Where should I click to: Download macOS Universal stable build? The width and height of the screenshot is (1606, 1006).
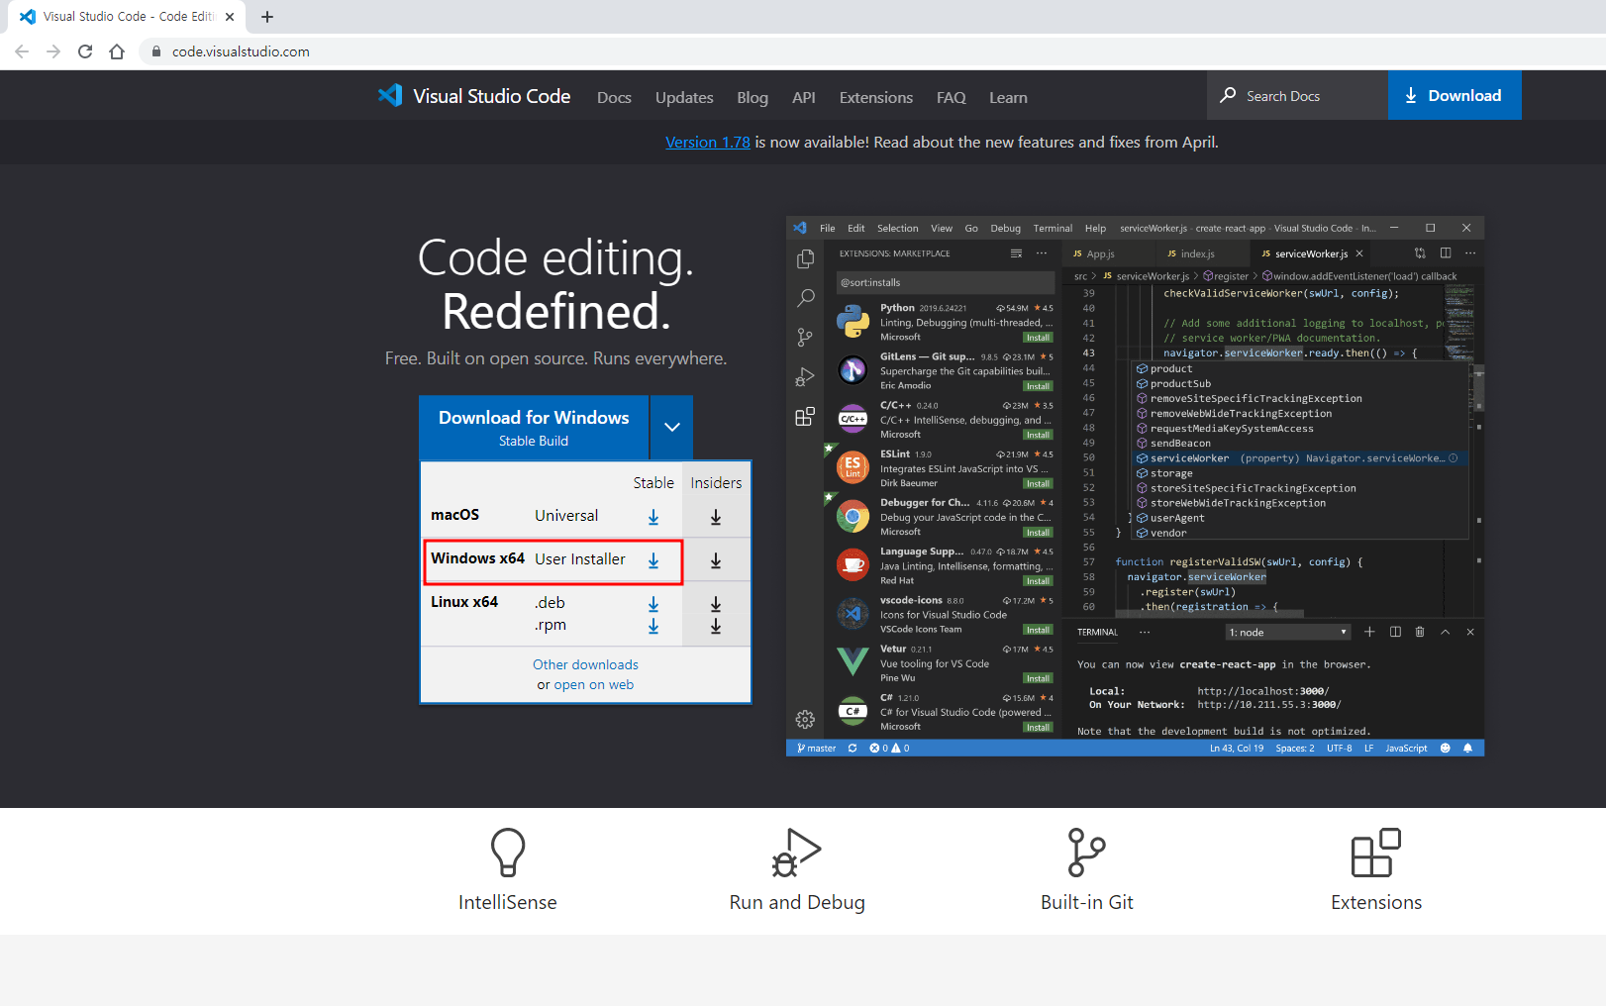coord(653,517)
